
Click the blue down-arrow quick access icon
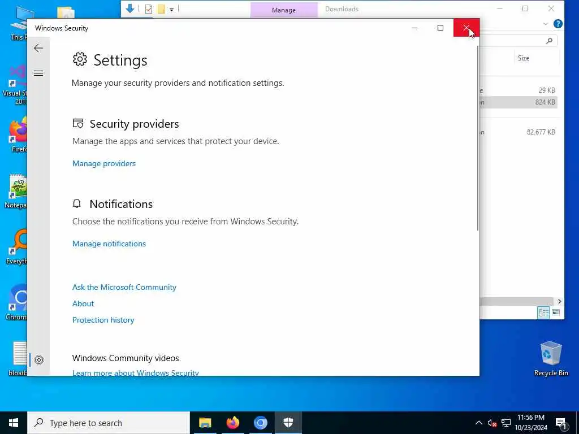129,8
